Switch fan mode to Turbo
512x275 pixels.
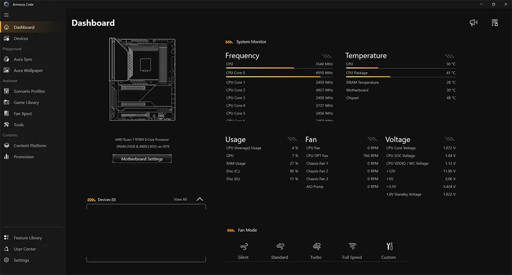(x=316, y=250)
